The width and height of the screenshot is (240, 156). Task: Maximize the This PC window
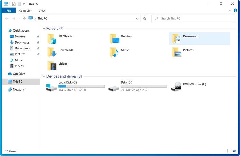(221, 4)
